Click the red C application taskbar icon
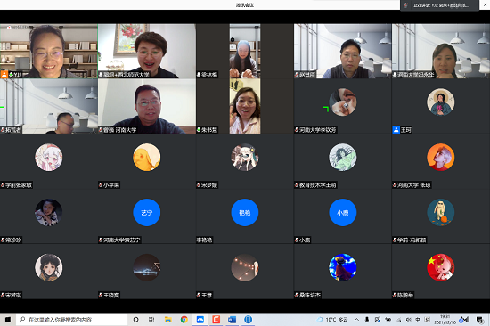 216,320
